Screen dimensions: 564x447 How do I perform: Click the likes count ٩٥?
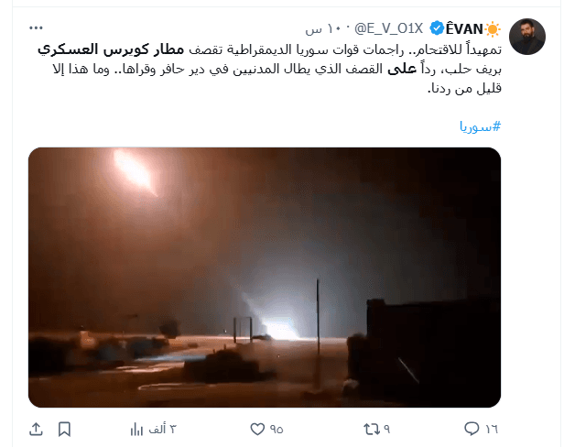tap(277, 429)
